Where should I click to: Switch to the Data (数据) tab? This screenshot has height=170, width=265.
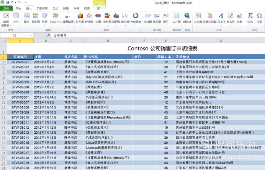point(66,8)
